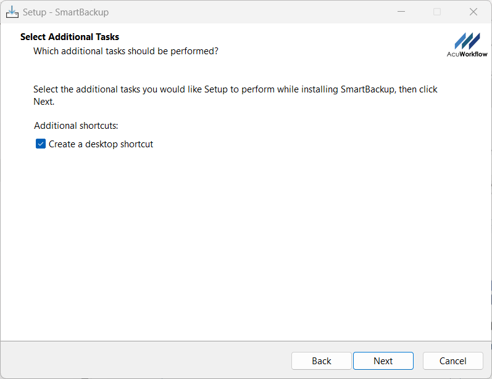
Task: Uncheck the desktop shortcut checkbox
Action: 41,144
